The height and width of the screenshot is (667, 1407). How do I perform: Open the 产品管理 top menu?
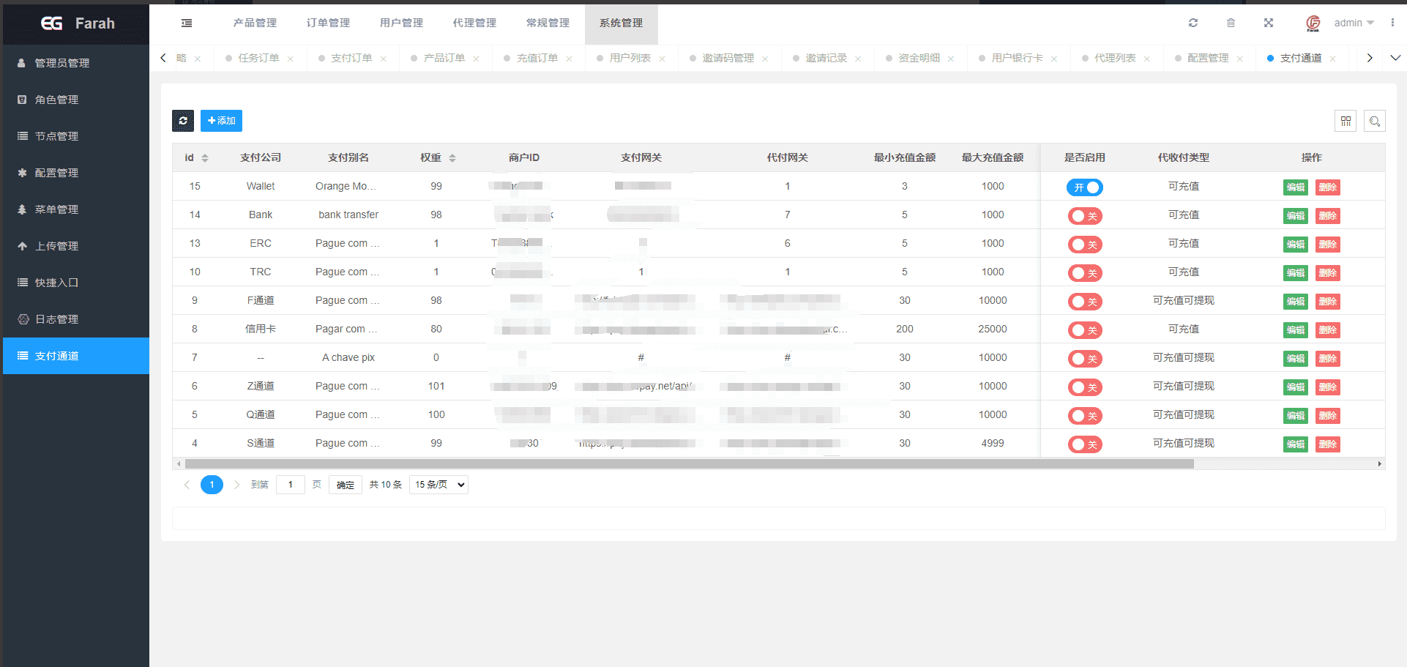pos(255,23)
